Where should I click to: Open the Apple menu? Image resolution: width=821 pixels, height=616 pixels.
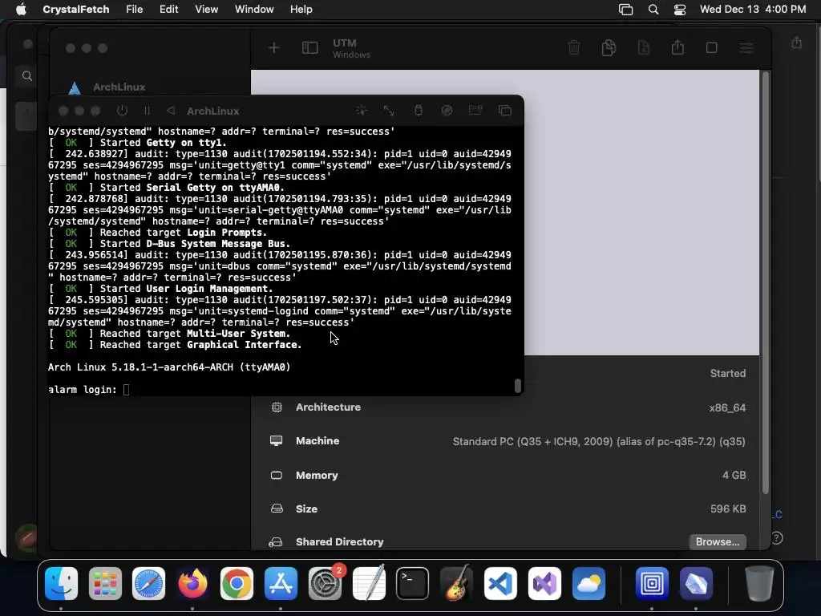[x=21, y=10]
